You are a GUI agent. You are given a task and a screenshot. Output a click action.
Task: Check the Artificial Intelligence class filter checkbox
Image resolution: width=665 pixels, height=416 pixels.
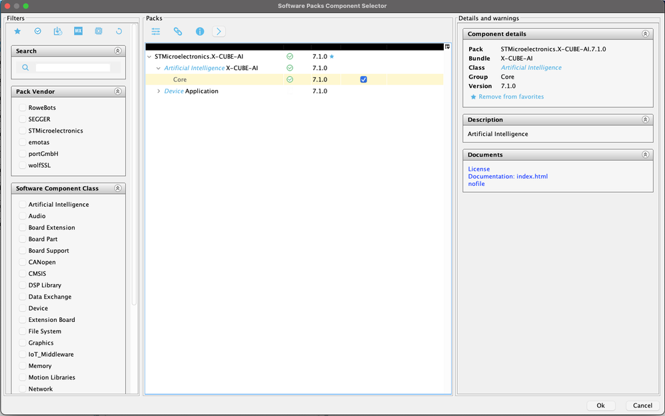[23, 205]
